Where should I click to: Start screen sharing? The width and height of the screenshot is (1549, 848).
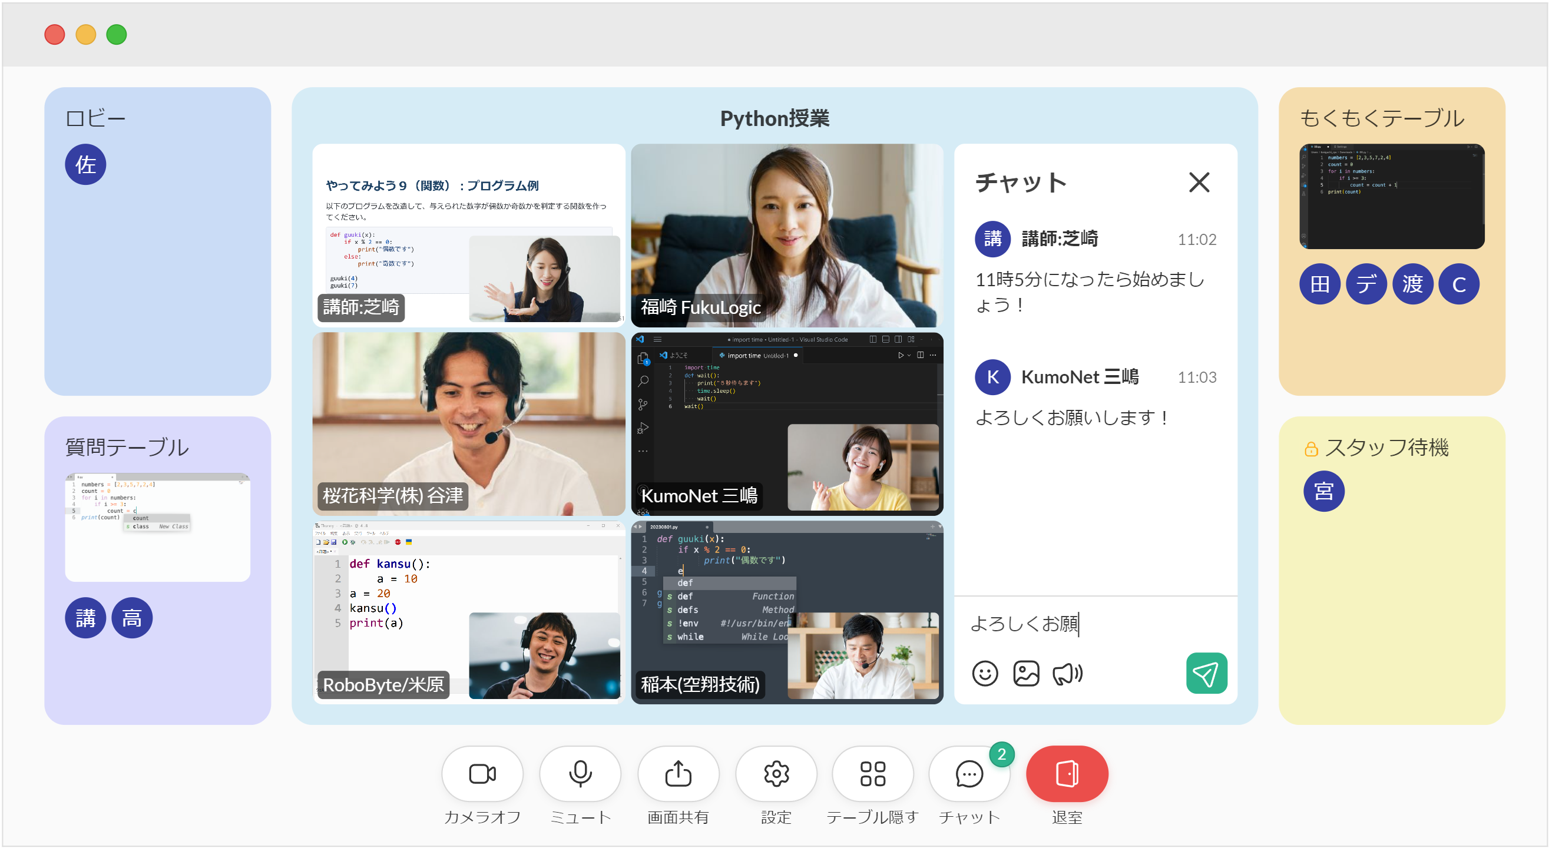(678, 773)
